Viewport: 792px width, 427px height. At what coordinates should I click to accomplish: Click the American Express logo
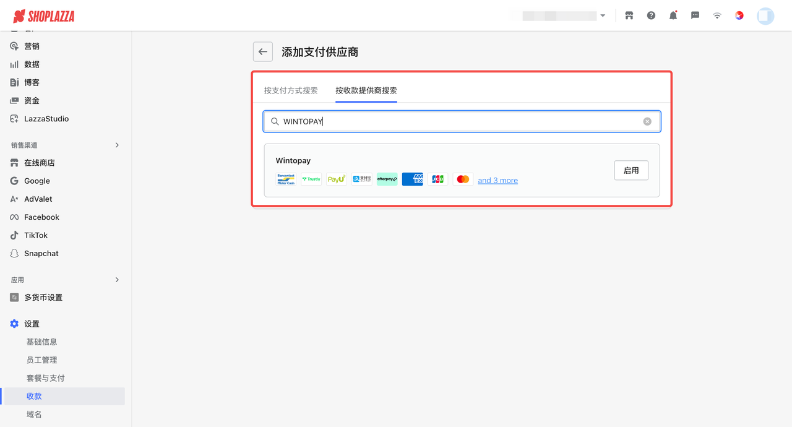[413, 179]
